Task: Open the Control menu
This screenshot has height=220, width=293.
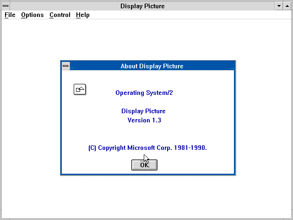Action: [60, 15]
